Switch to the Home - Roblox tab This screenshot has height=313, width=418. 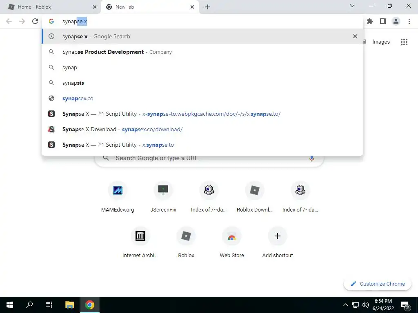pos(51,7)
